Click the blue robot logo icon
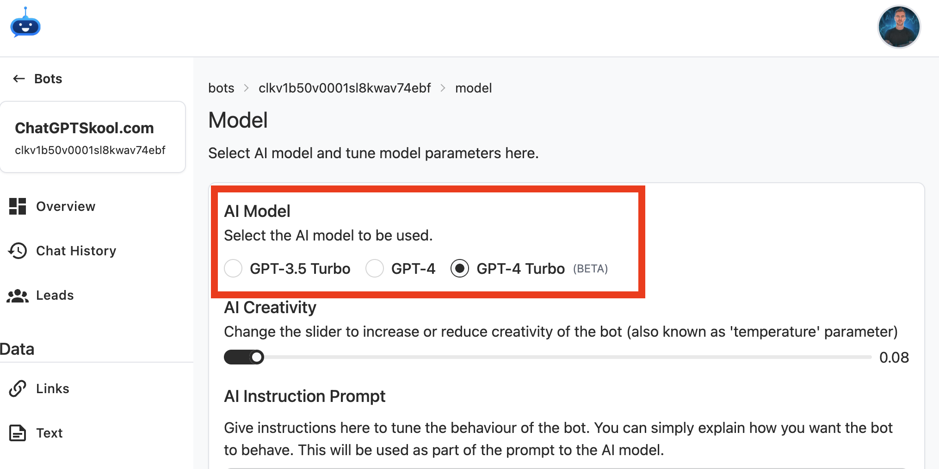Screen dimensions: 939x469 pyautogui.click(x=25, y=24)
